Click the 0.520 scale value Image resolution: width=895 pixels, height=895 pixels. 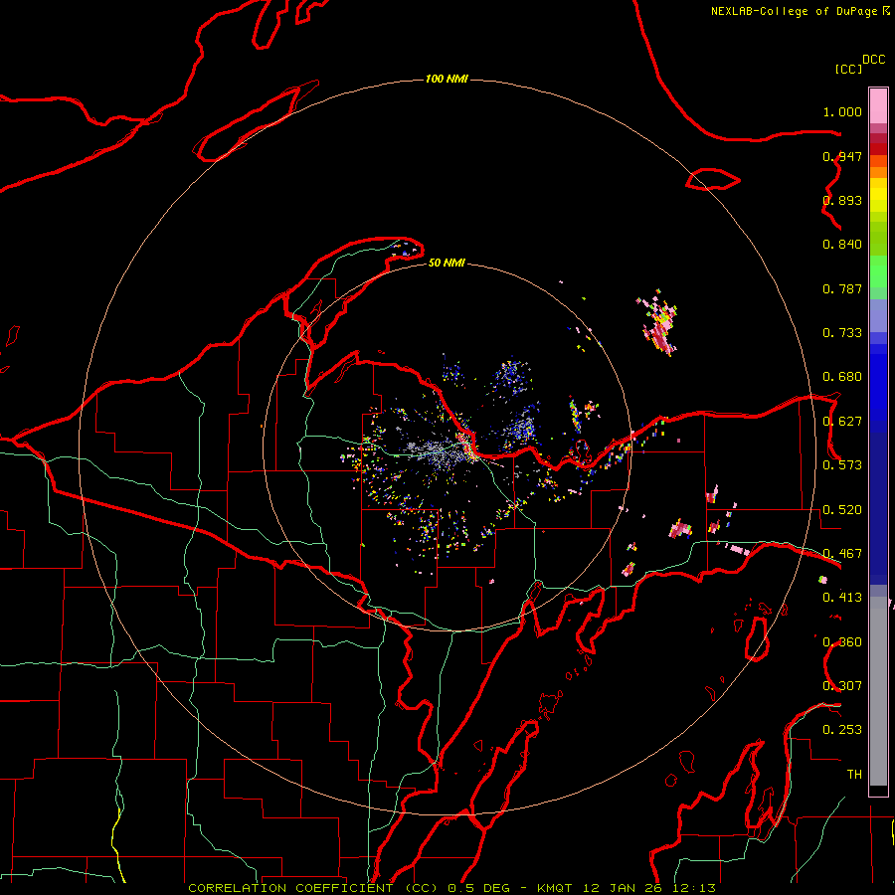(x=842, y=510)
